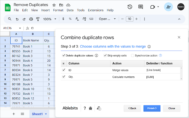This screenshot has height=118, width=189.
Task: Open the Extensions menu
Action: [96, 10]
